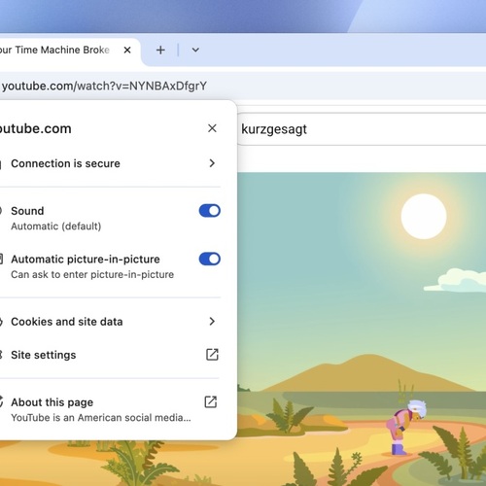Click the kurzgesagt search field
The image size is (486, 486).
[362, 129]
